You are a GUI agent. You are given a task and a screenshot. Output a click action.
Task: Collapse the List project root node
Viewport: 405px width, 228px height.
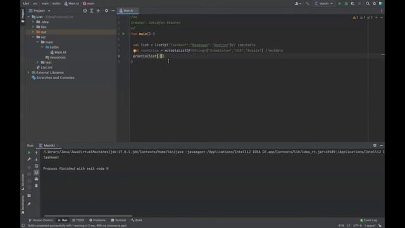(28, 17)
